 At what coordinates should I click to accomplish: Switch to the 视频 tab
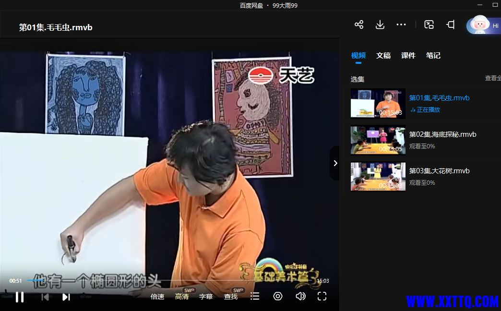coord(358,56)
